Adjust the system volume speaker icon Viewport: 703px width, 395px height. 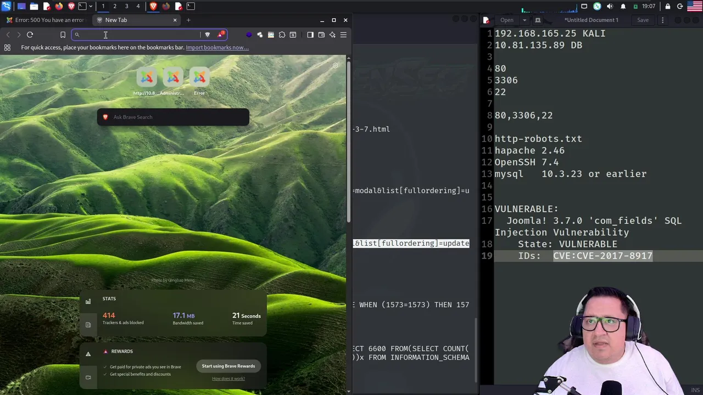pyautogui.click(x=610, y=6)
